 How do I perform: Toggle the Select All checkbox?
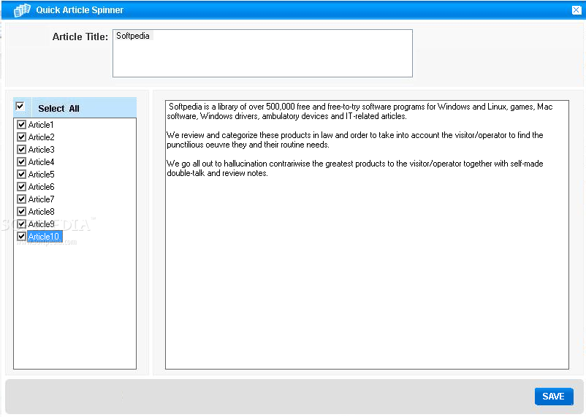coord(20,107)
